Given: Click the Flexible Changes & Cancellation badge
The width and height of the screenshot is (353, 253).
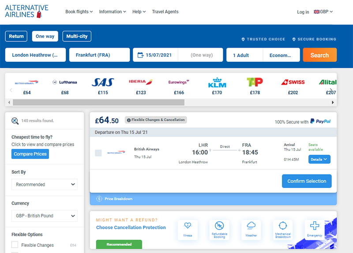Looking at the screenshot, I should click(156, 120).
